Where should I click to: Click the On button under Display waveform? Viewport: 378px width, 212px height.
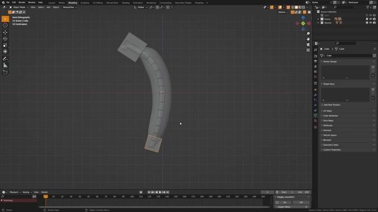point(283,203)
